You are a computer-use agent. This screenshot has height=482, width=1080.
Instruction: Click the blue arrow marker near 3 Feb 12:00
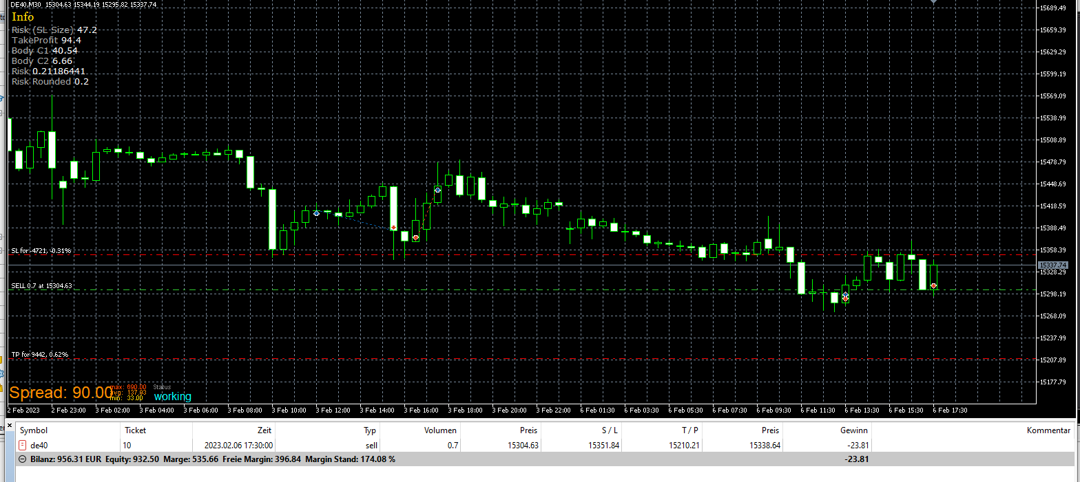(x=316, y=214)
